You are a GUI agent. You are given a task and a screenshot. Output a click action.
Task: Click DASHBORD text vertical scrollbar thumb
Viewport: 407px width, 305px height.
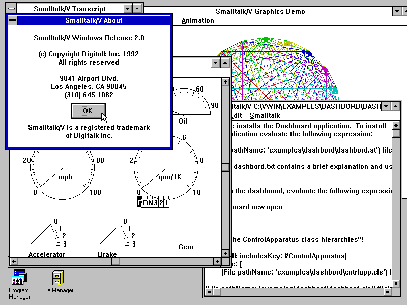pyautogui.click(x=396, y=133)
